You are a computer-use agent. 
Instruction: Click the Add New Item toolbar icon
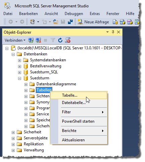click(x=44, y=22)
